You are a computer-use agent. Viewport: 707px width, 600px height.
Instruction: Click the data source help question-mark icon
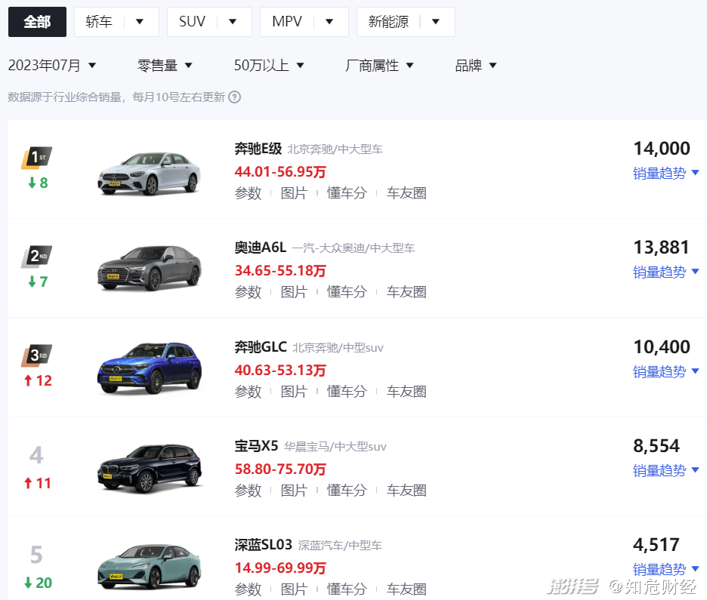[235, 97]
